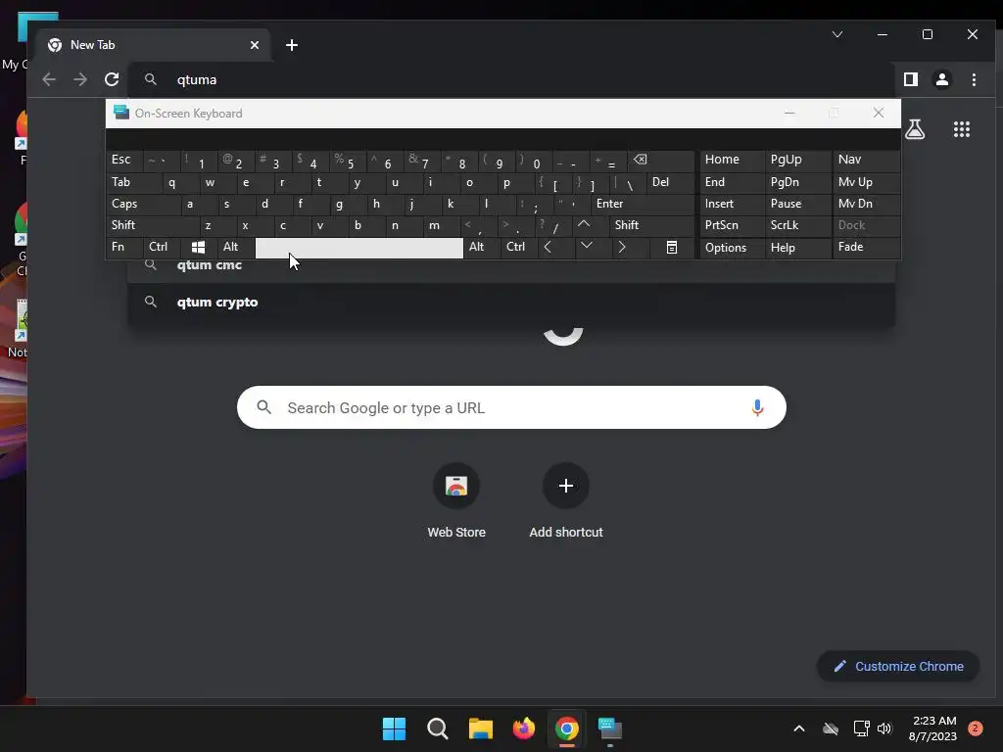The width and height of the screenshot is (1003, 752).
Task: Click Chrome's forward arrow
Action: (80, 79)
